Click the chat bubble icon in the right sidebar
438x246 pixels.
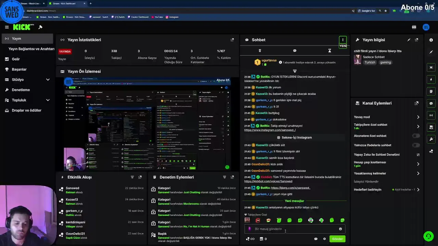(x=431, y=103)
